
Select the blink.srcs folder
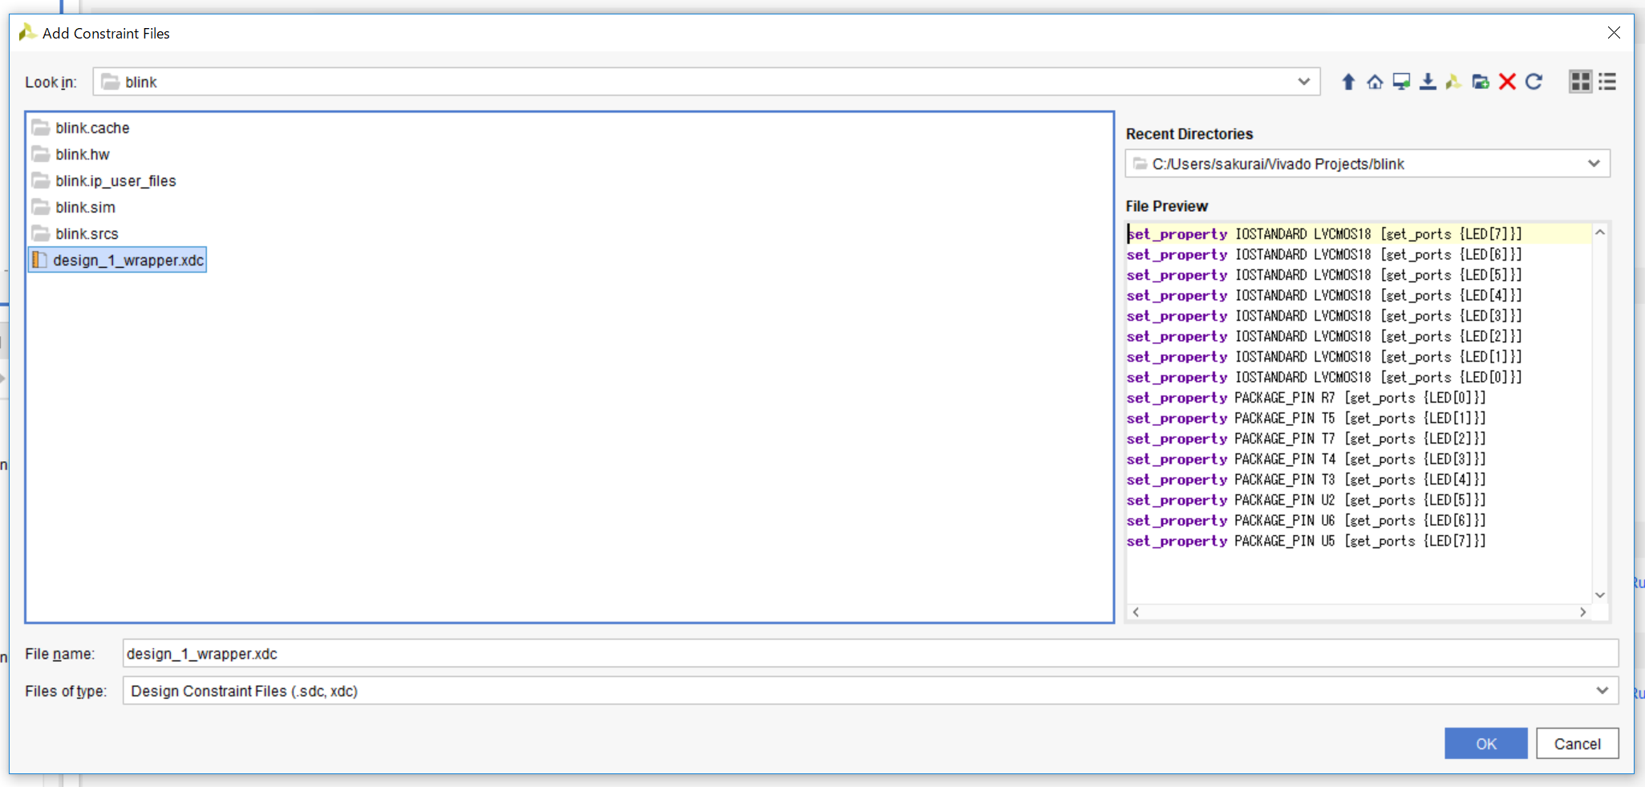tap(87, 234)
